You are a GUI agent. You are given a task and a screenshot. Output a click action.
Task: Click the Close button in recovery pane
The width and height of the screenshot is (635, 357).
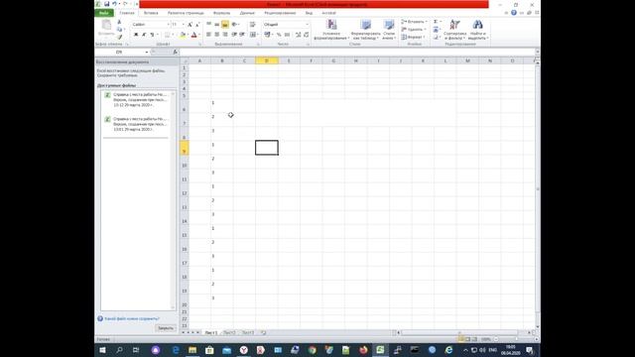(x=166, y=328)
